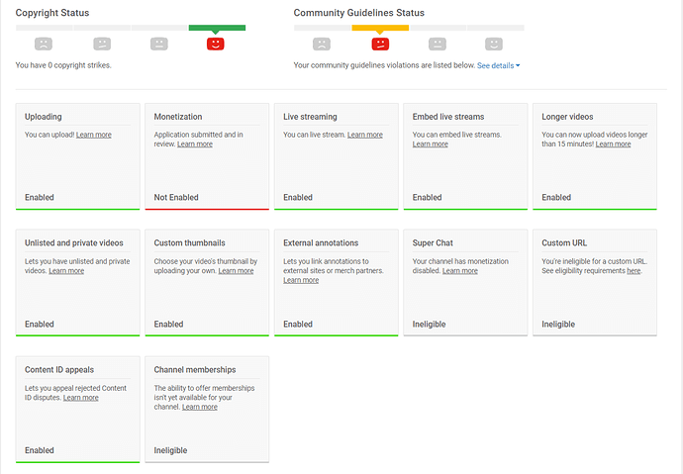Click the gray neutral copyright face icon
Image resolution: width=683 pixels, height=474 pixels.
point(159,44)
